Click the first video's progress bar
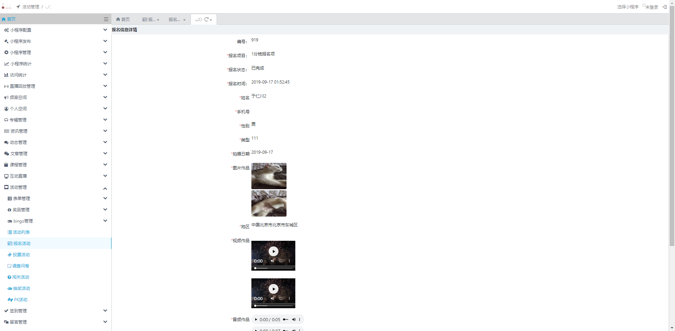This screenshot has height=331, width=675. click(x=273, y=268)
